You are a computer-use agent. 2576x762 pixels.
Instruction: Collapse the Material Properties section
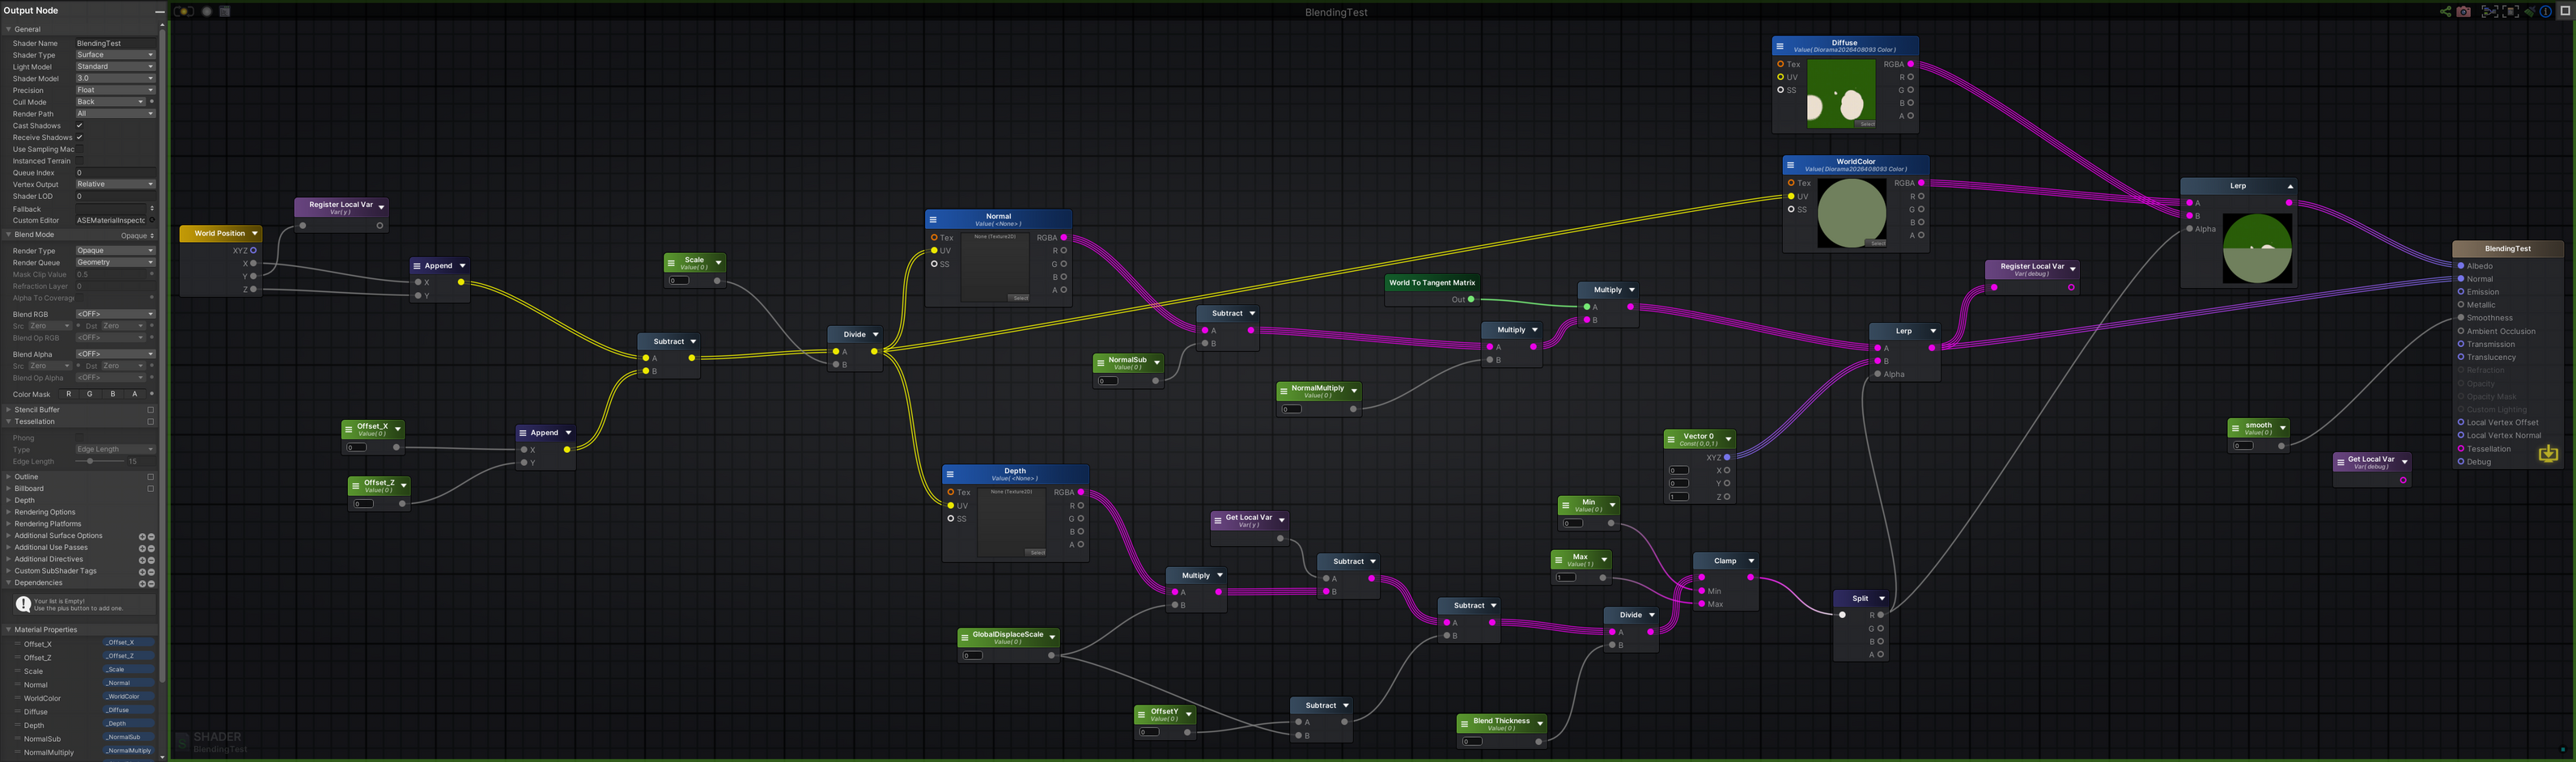point(9,630)
